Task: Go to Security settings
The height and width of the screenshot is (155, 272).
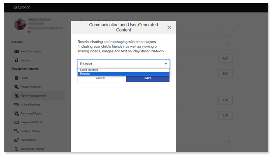Action: 26,60
